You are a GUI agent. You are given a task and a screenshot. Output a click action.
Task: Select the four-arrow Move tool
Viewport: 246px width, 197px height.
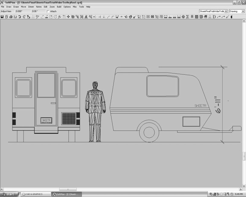[68, 17]
